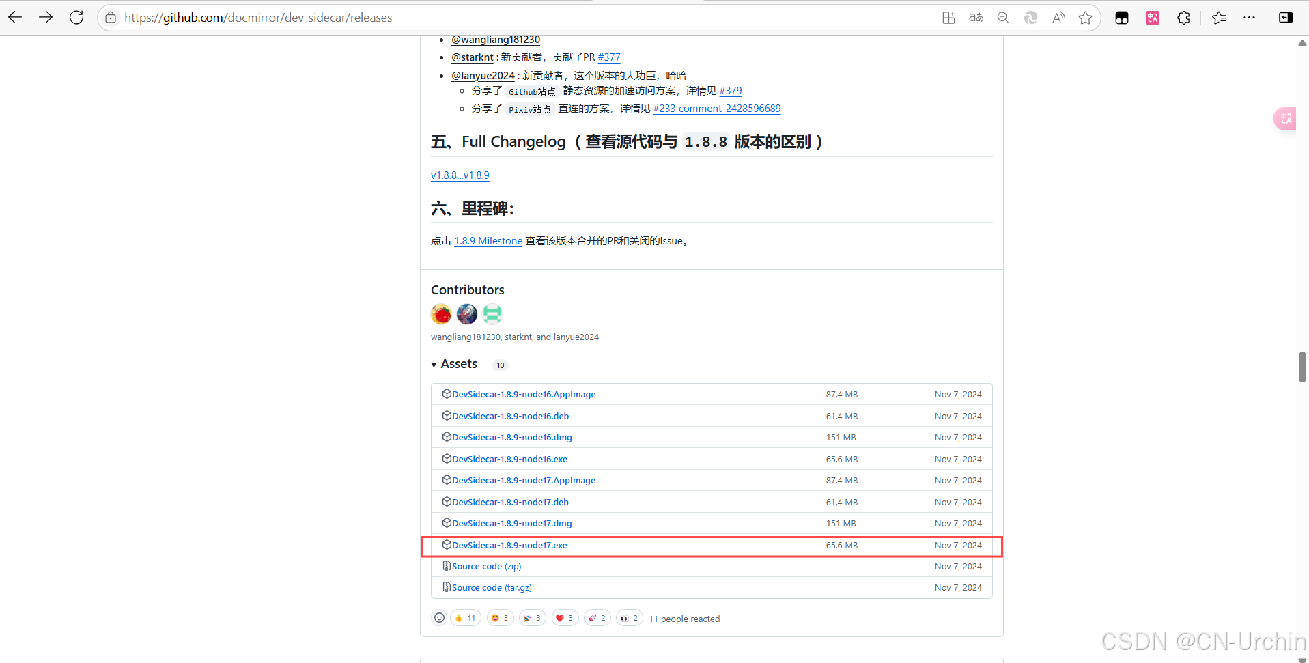Download DevSidecar-1.8.9-node17.deb
This screenshot has height=663, width=1309.
click(x=510, y=502)
